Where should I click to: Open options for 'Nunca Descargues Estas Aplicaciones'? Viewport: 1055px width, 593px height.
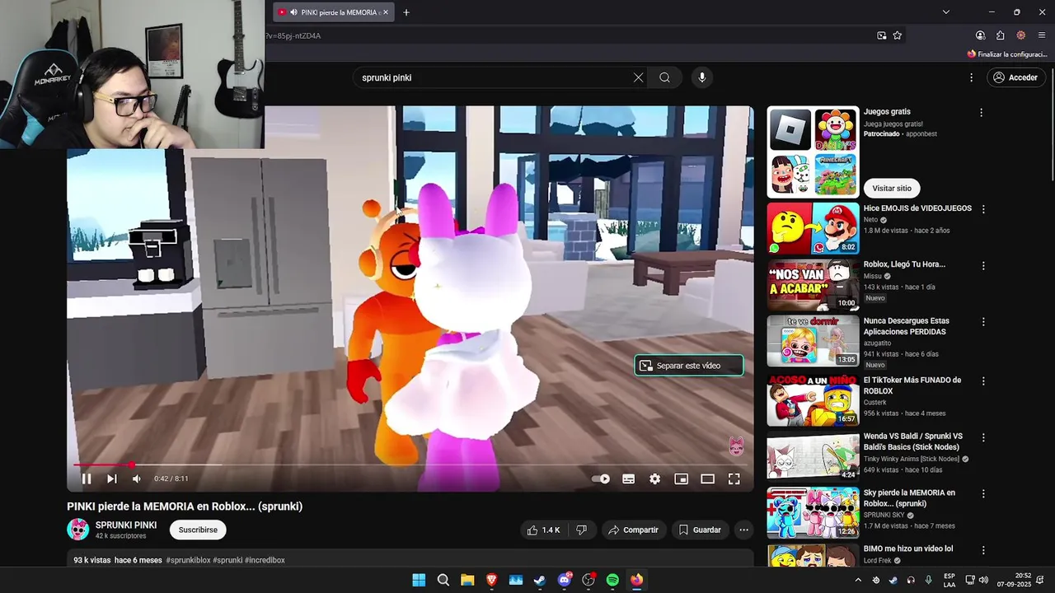(983, 322)
